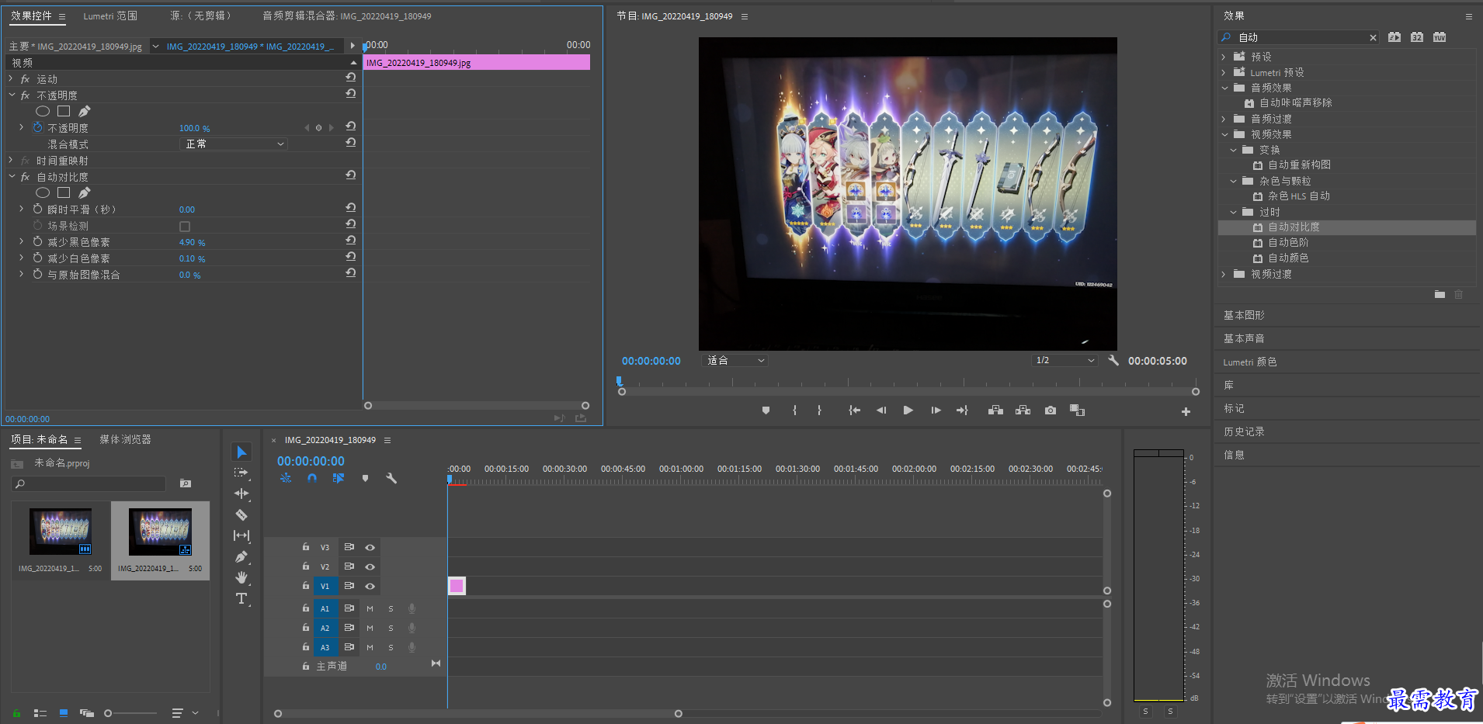
Task: Select the Type tool
Action: [241, 598]
